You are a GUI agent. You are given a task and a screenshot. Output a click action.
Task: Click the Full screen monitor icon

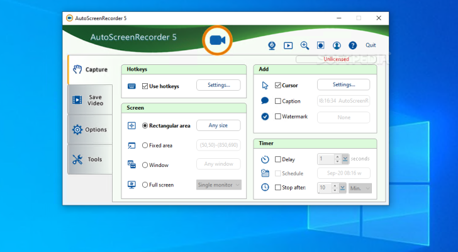point(131,185)
